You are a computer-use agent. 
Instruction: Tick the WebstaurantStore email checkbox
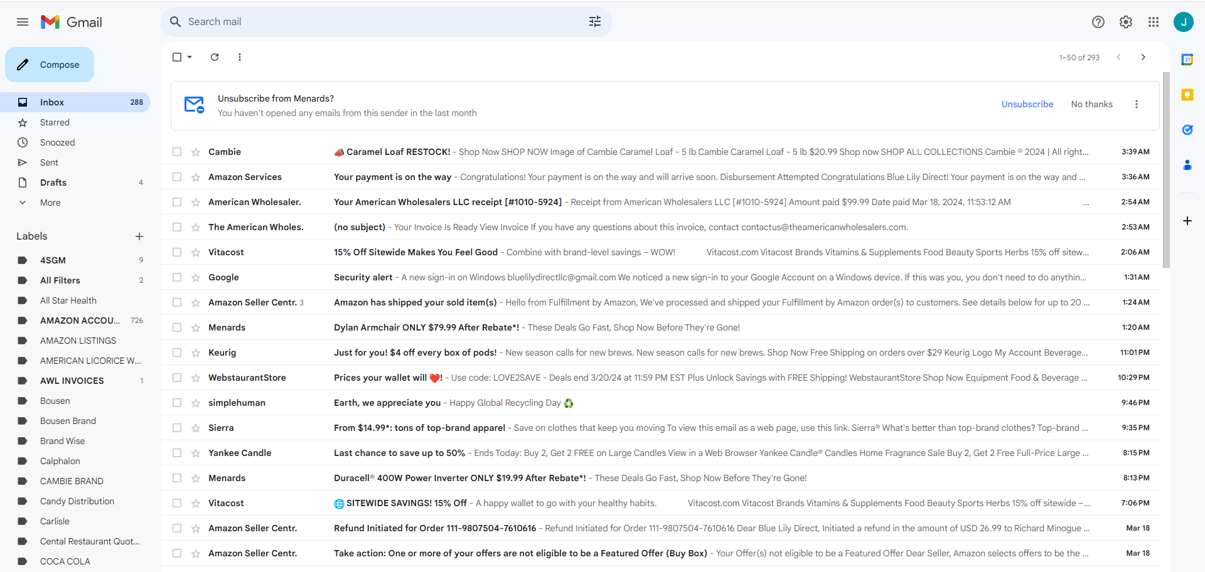(177, 378)
